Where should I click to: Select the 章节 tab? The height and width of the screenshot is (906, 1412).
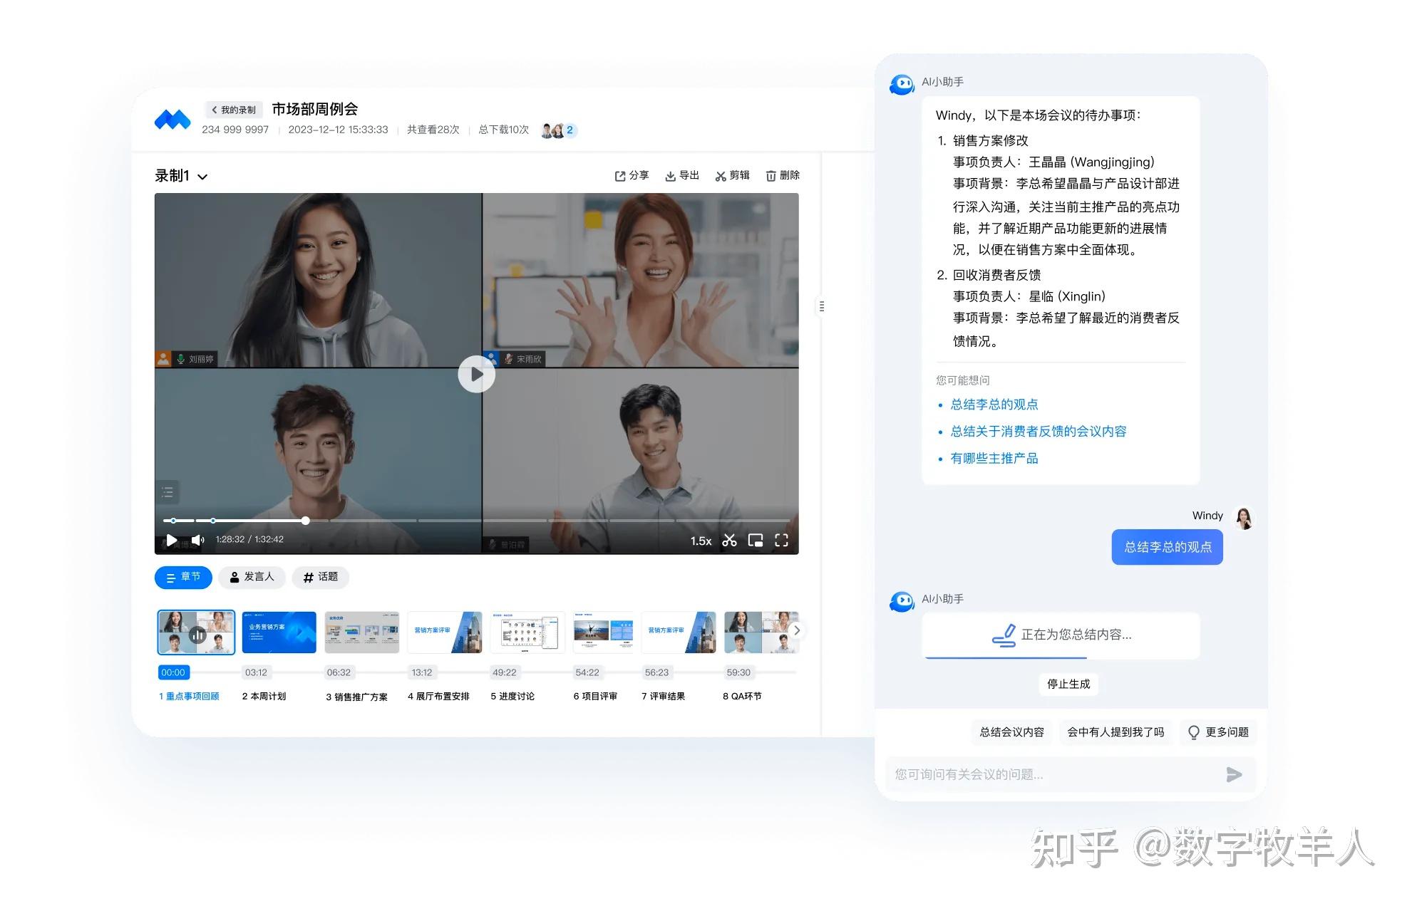(x=183, y=577)
